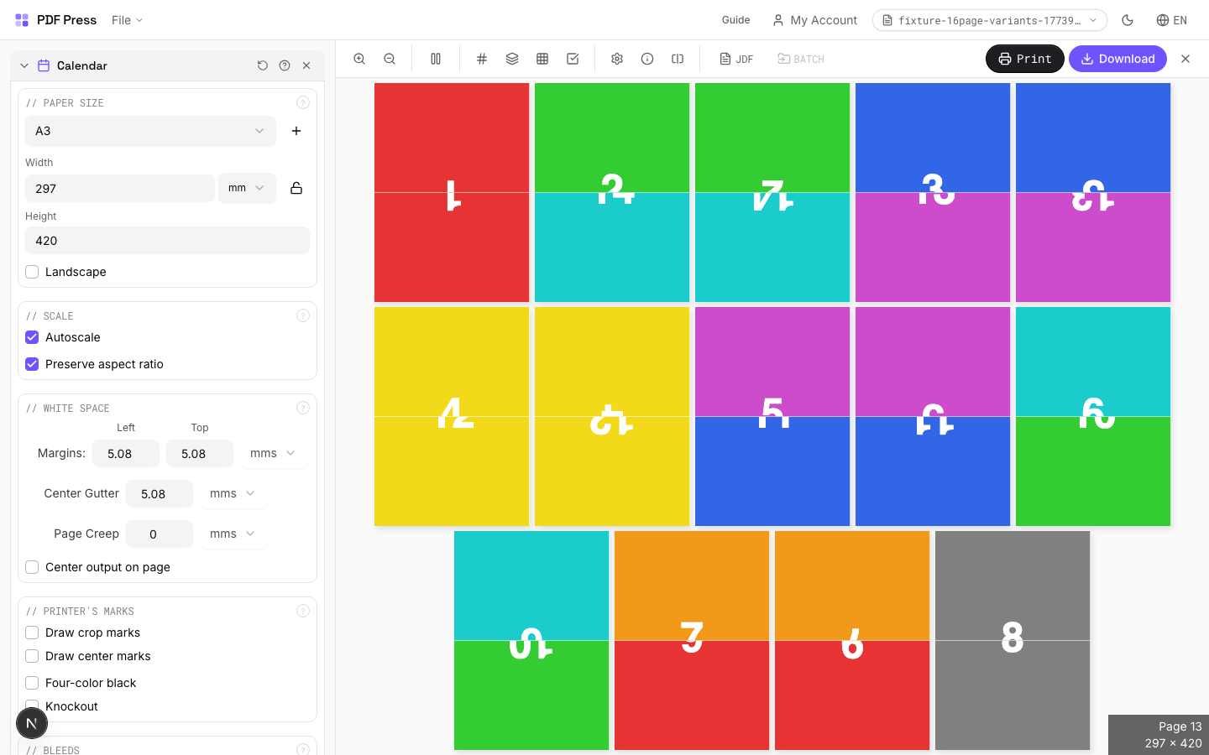Open the layers stack tool
The image size is (1209, 755).
click(x=512, y=59)
